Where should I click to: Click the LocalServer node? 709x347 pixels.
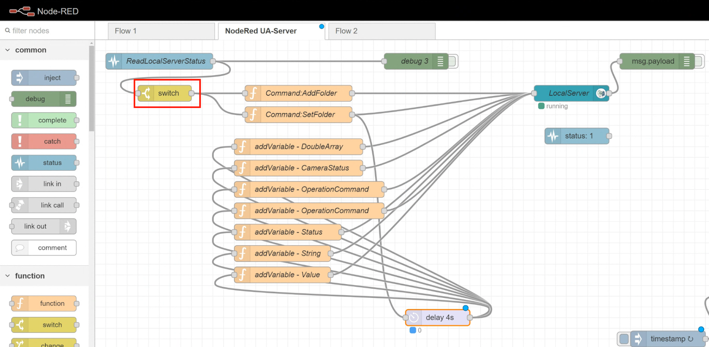572,93
